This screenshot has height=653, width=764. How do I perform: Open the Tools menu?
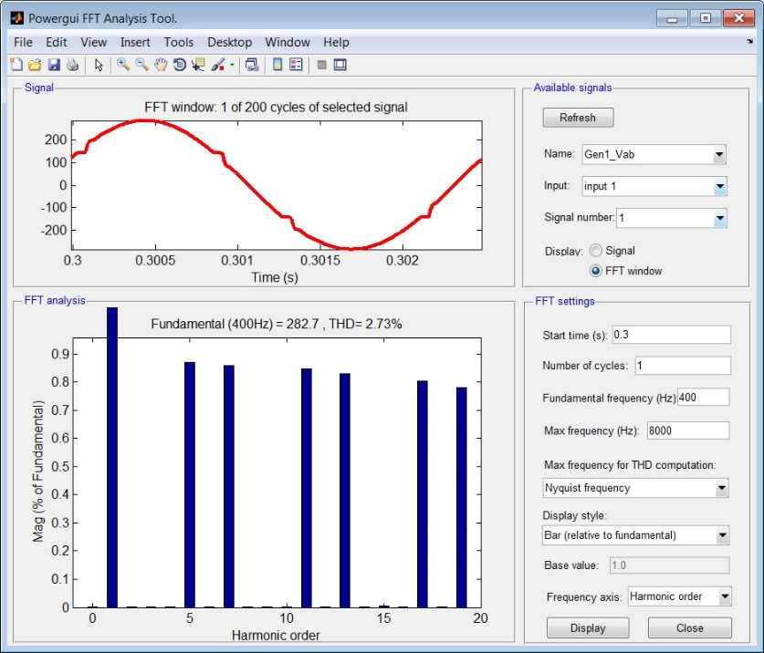pos(178,42)
